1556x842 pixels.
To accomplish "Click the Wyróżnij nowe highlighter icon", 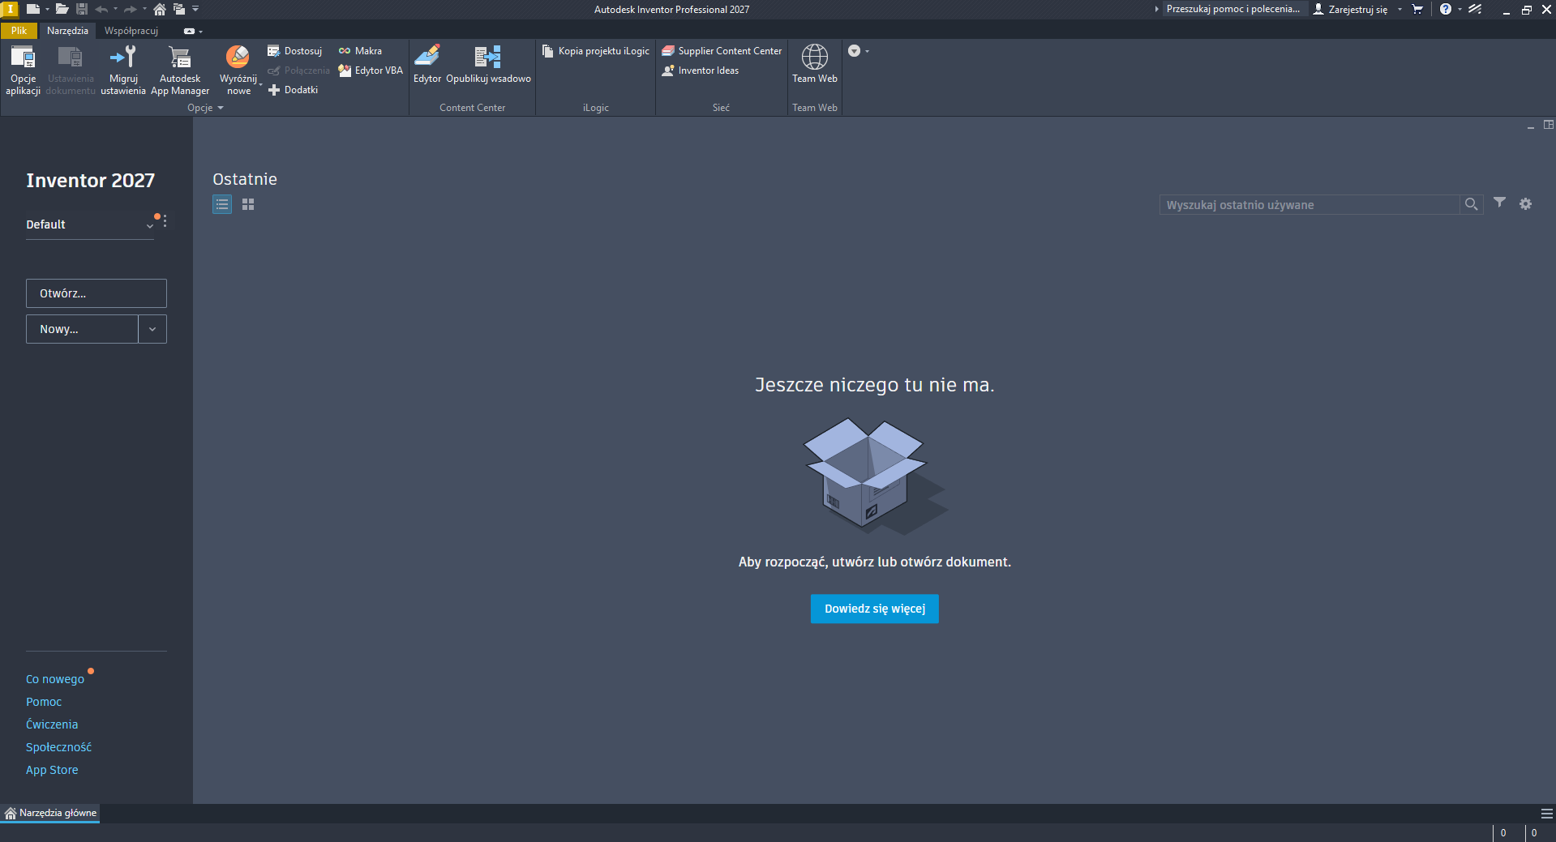I will [x=238, y=57].
